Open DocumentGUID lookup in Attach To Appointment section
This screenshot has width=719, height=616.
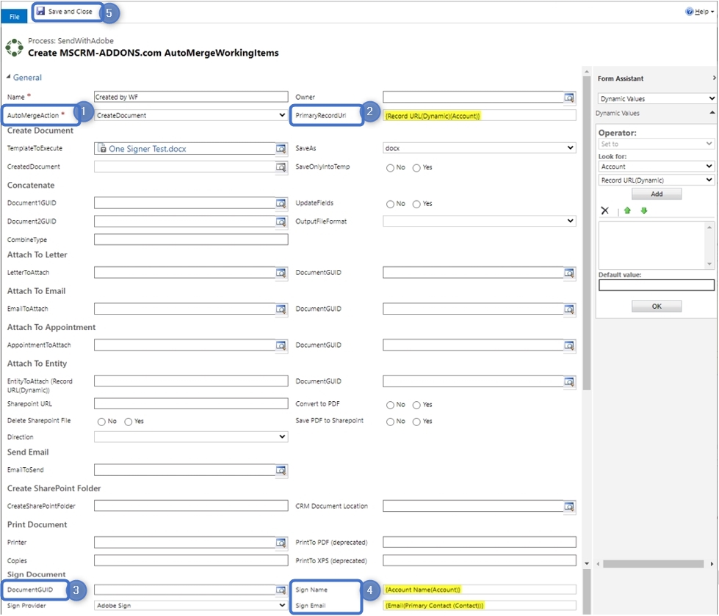tap(569, 345)
